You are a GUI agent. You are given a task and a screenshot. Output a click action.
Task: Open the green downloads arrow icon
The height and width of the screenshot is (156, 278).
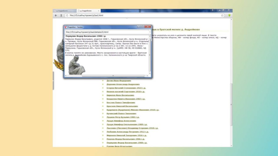230,15
